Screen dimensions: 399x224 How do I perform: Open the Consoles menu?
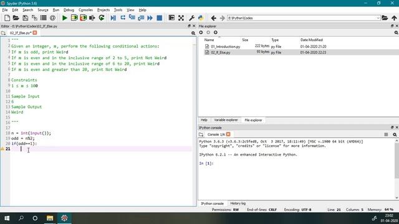pyautogui.click(x=85, y=10)
